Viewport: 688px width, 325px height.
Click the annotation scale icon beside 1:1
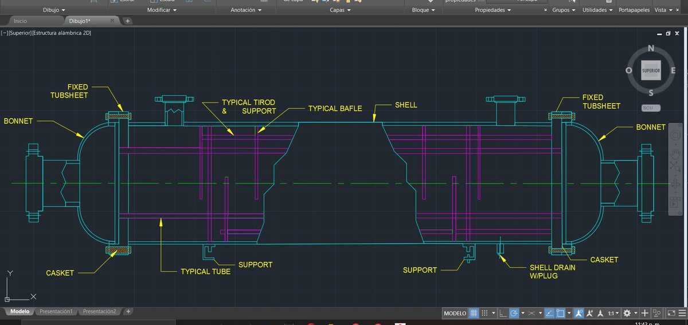(600, 314)
